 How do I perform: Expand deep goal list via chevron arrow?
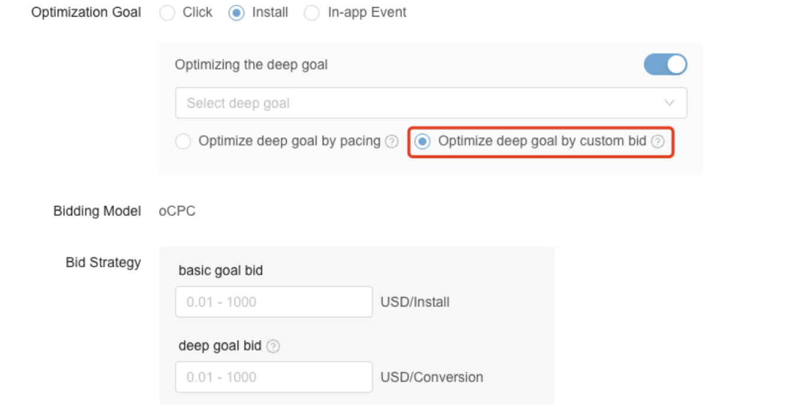pyautogui.click(x=670, y=103)
